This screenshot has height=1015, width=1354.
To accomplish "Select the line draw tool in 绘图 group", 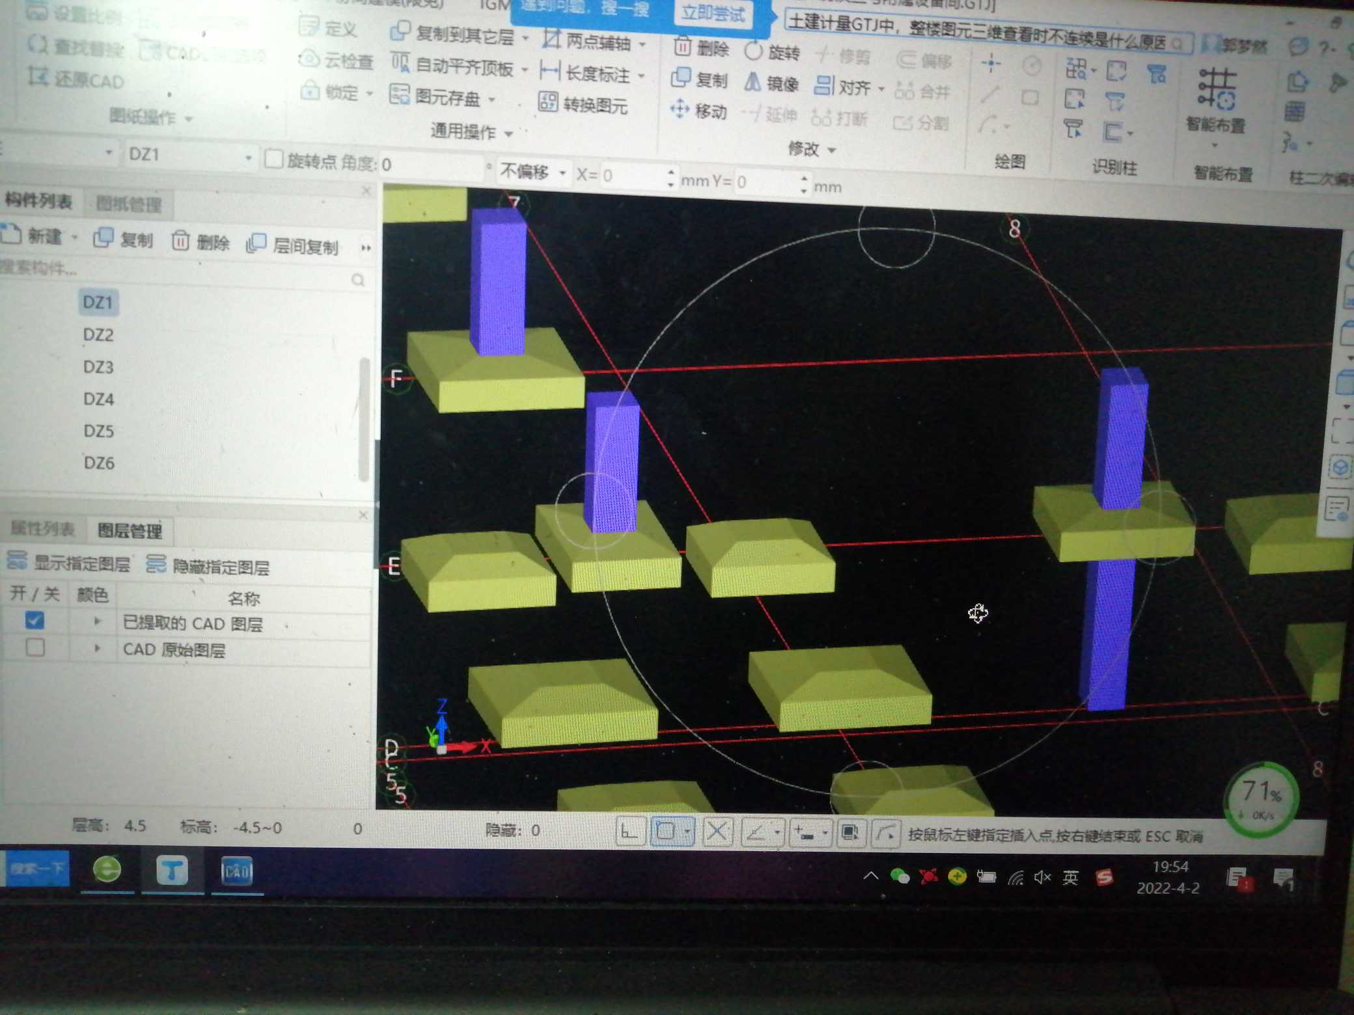I will click(990, 95).
